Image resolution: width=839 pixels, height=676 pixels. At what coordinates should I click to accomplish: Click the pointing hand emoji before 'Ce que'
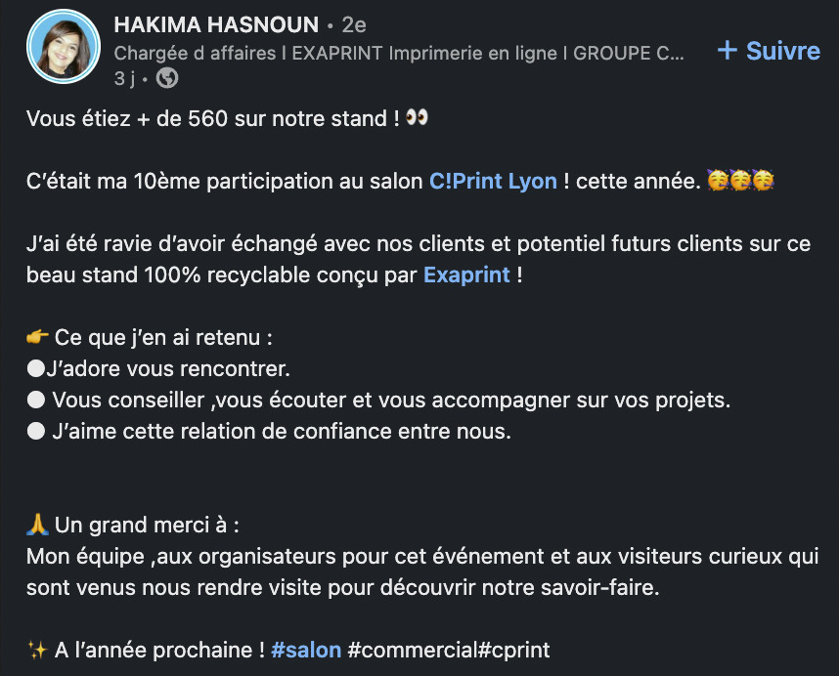(x=37, y=337)
